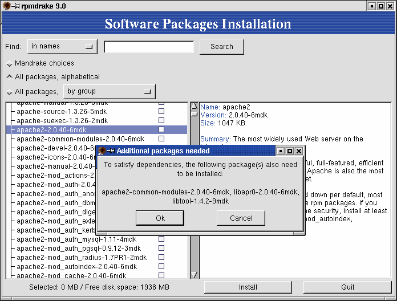
Task: Minimize the rpmdrake main window
Action: click(372, 6)
